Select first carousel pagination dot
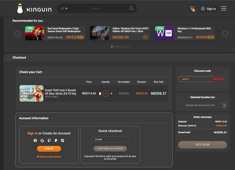This screenshot has width=235, height=170. pos(112,46)
